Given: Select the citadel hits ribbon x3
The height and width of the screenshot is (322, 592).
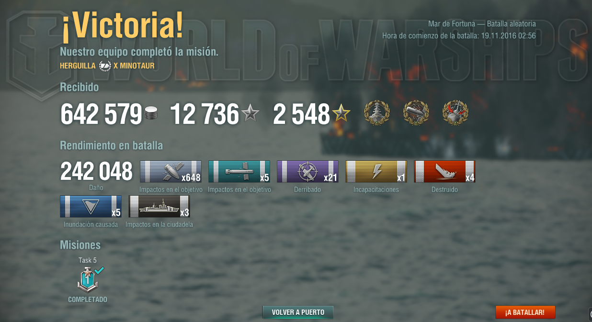Looking at the screenshot, I should point(159,207).
